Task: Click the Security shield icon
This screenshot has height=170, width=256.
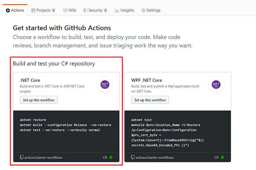Action: [x=85, y=10]
